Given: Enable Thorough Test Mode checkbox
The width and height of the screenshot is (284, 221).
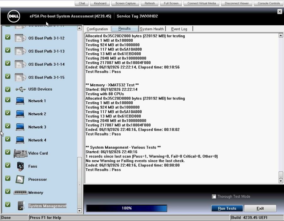Looking at the screenshot, I should [214, 196].
